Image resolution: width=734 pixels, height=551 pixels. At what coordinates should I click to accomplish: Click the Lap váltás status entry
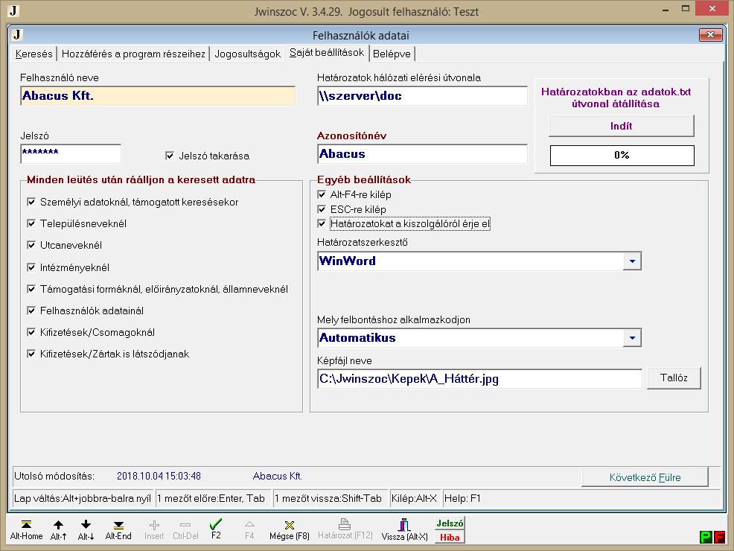point(83,498)
